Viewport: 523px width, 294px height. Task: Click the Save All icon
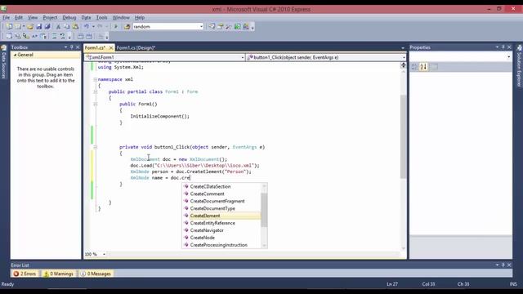coord(47,27)
